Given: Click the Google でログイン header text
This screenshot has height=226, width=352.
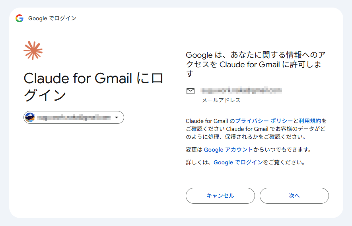Looking at the screenshot, I should (53, 18).
